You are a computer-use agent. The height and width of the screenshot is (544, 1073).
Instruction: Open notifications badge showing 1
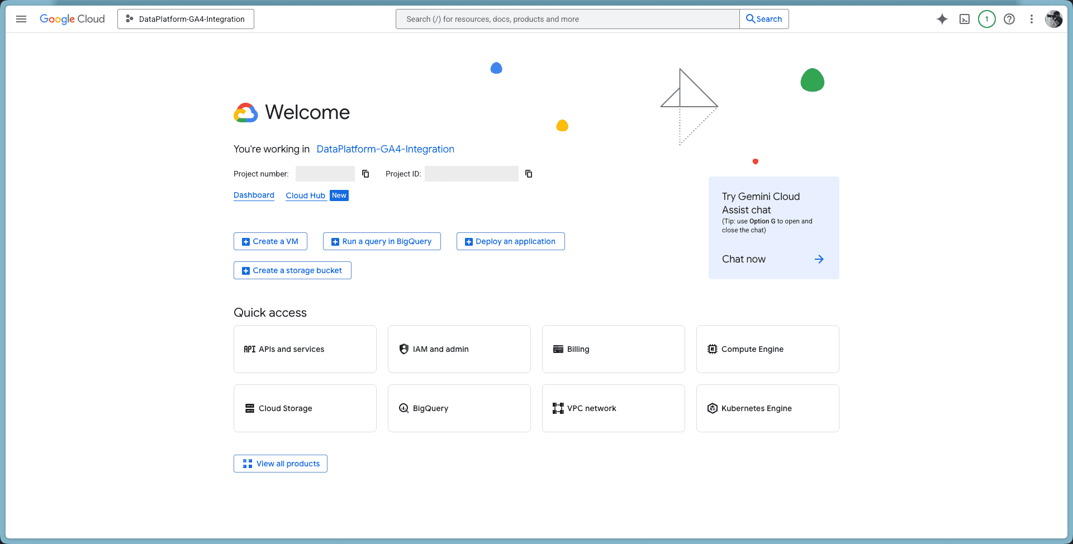click(x=987, y=19)
